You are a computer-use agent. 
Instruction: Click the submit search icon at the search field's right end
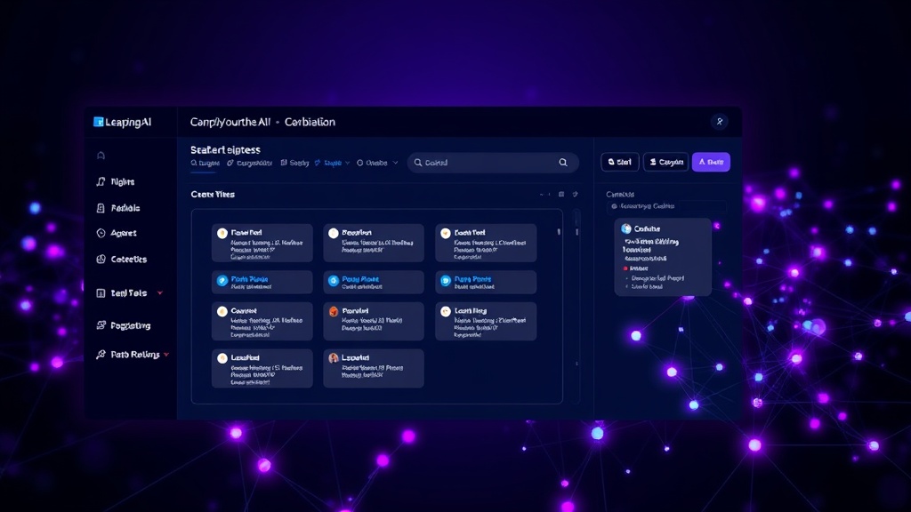[x=563, y=163]
